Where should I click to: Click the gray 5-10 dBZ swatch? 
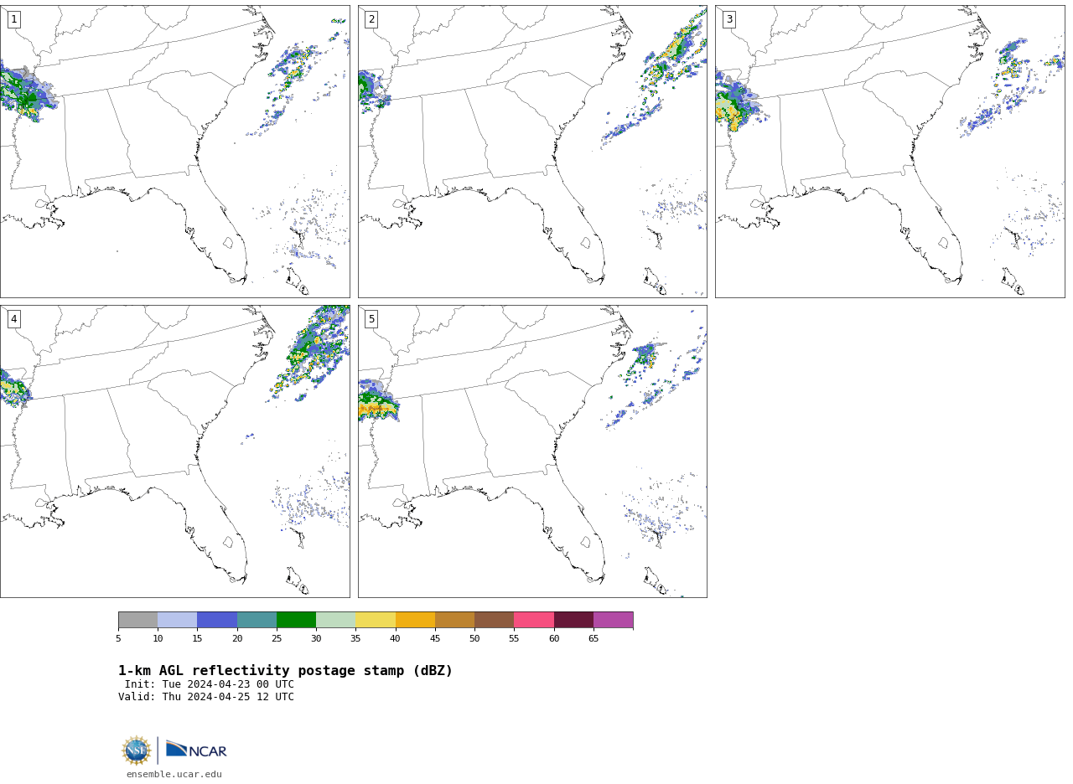point(137,620)
